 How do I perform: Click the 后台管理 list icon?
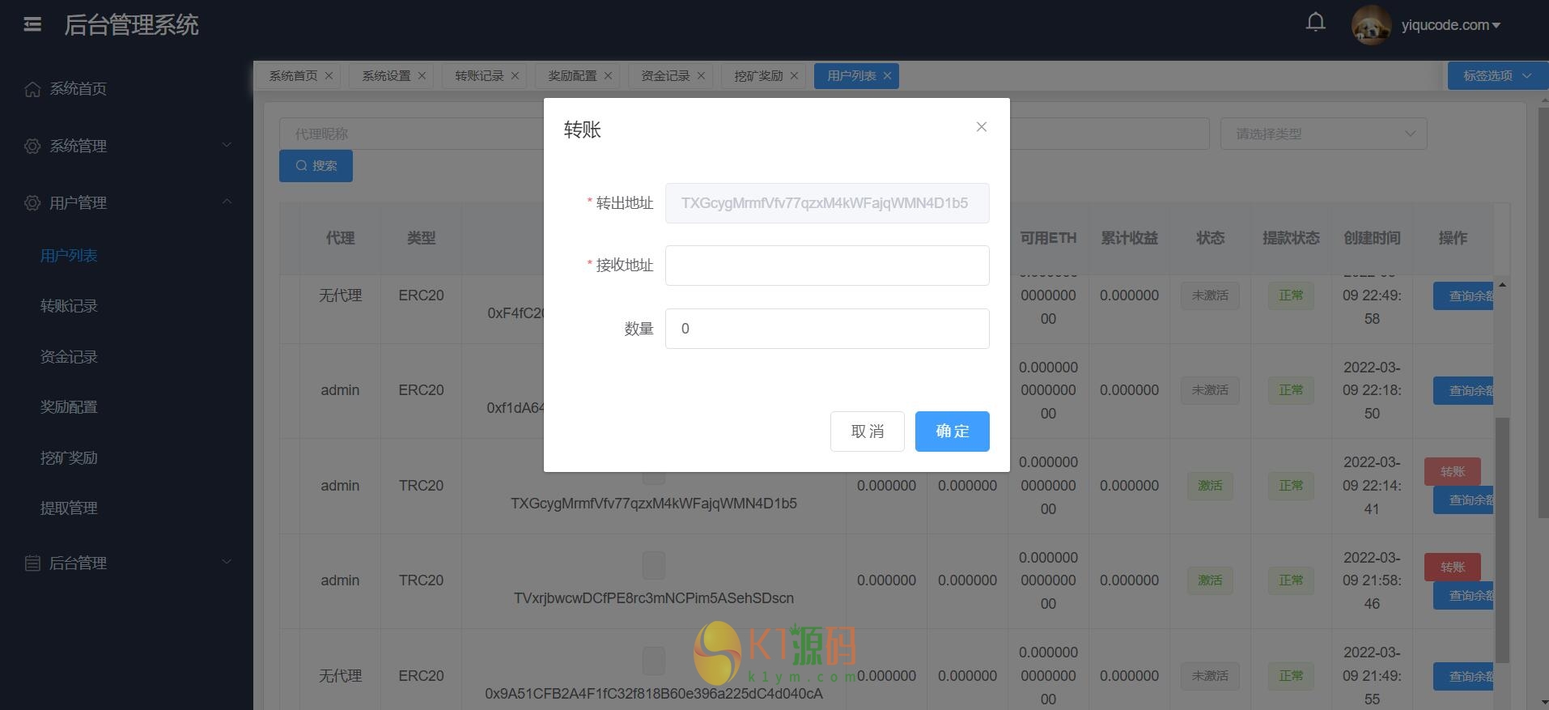32,563
